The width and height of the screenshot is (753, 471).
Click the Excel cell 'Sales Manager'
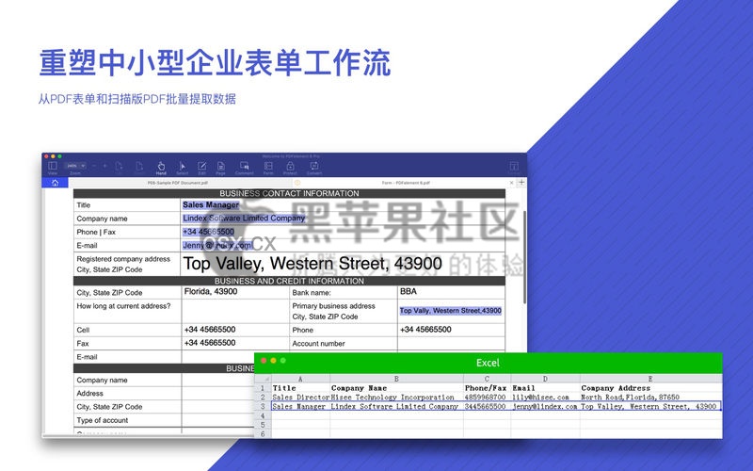click(298, 406)
